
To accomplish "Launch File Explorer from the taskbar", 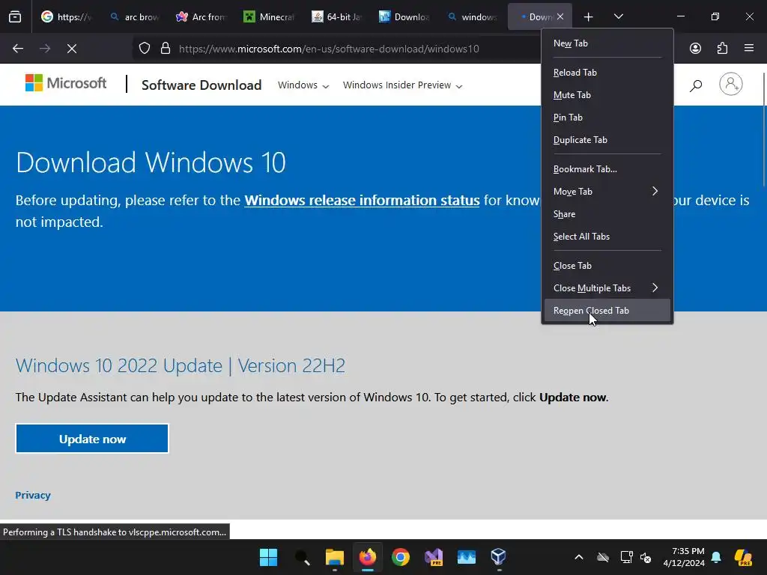I will click(x=335, y=557).
